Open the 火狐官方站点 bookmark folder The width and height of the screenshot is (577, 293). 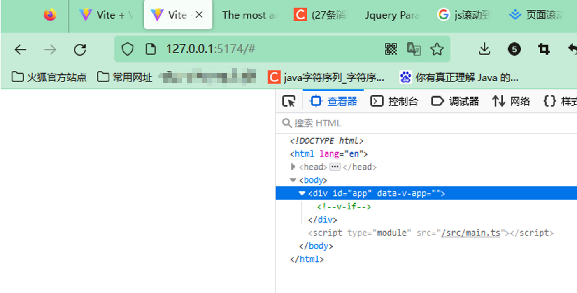[x=49, y=77]
